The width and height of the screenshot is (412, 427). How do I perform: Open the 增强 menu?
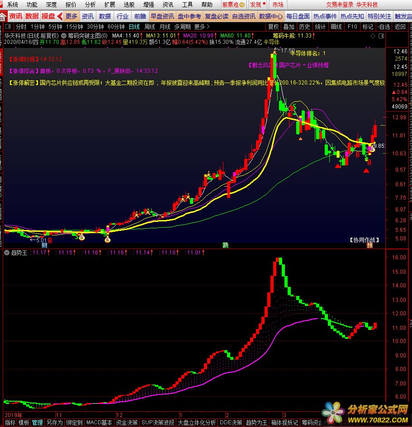[x=148, y=5]
